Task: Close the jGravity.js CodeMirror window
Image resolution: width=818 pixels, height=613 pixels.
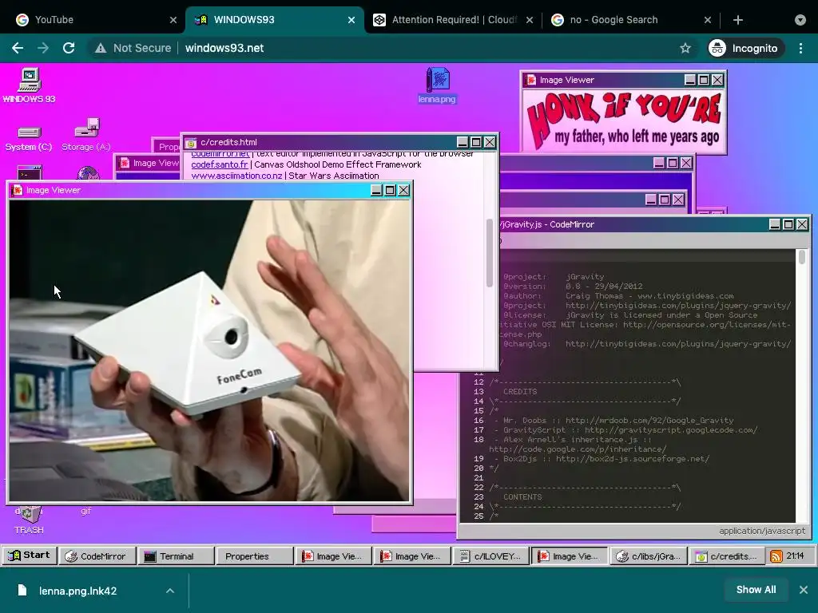Action: 802,224
